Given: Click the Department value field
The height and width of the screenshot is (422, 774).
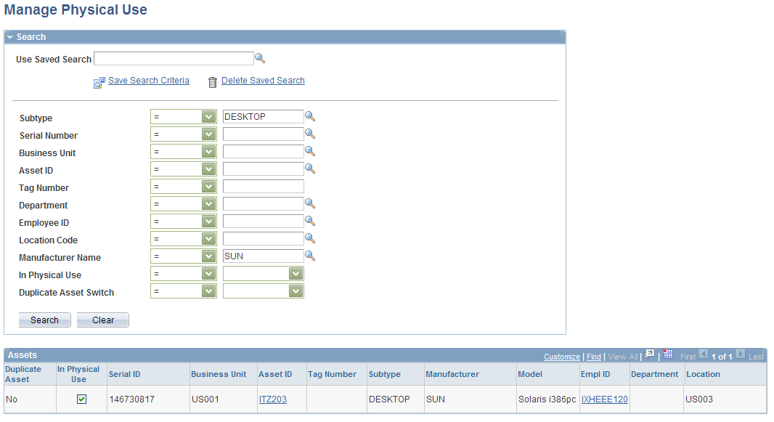Looking at the screenshot, I should pos(263,203).
